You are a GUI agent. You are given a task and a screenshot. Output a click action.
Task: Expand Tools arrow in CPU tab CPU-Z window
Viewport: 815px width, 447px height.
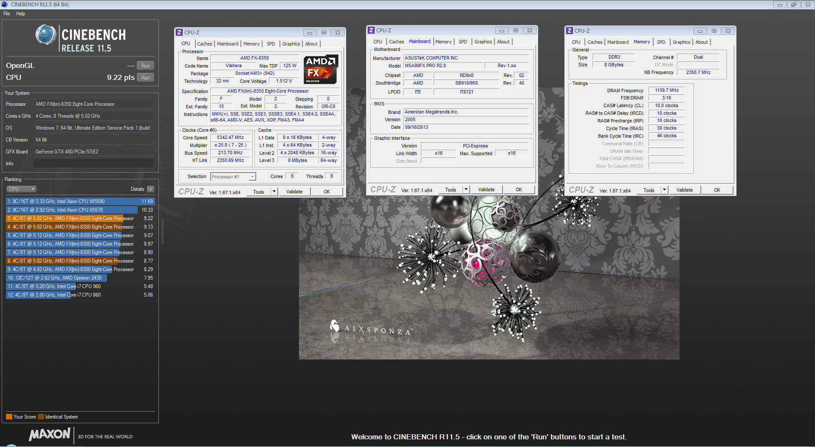(274, 192)
